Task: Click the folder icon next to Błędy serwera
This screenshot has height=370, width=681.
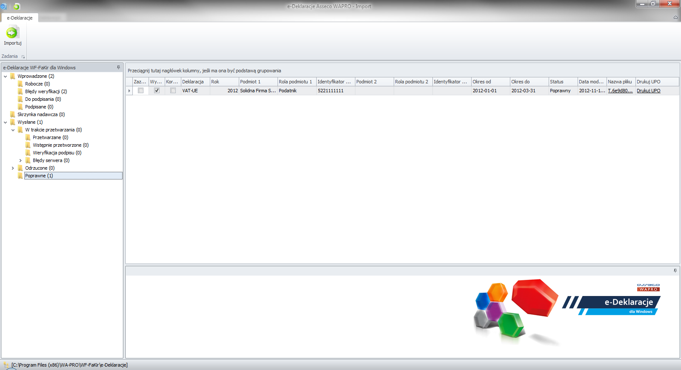Action: (28, 160)
